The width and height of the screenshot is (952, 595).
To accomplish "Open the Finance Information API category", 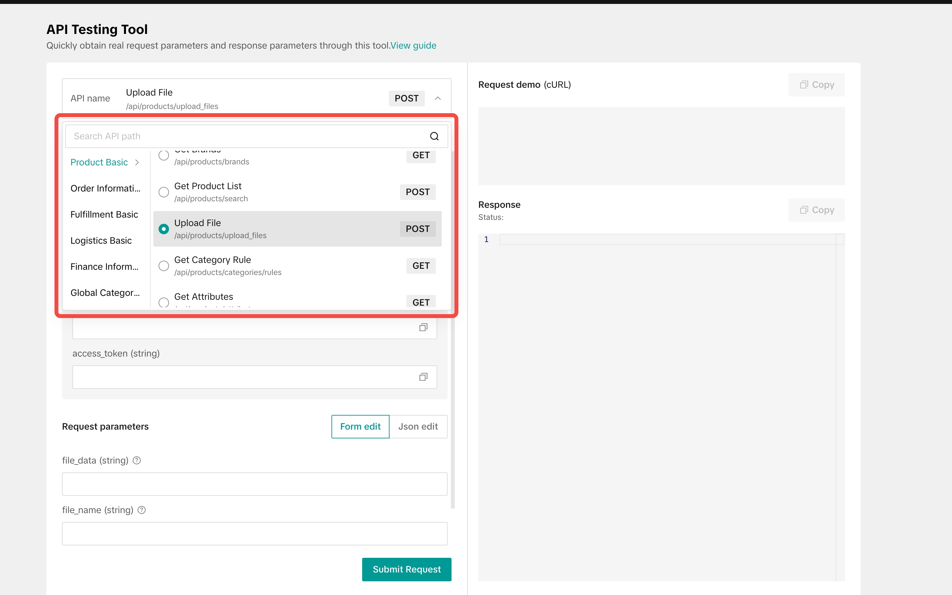I will (105, 267).
